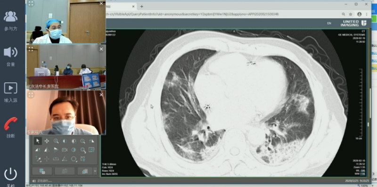Open the browser three-dot menu
Viewport: 377px width, 187px height.
tap(367, 14)
